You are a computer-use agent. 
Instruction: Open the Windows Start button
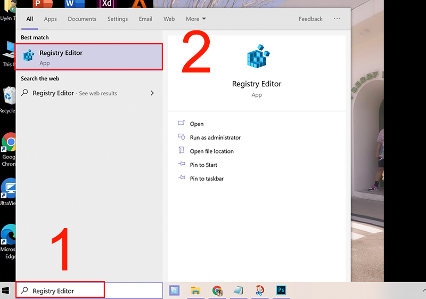5,290
